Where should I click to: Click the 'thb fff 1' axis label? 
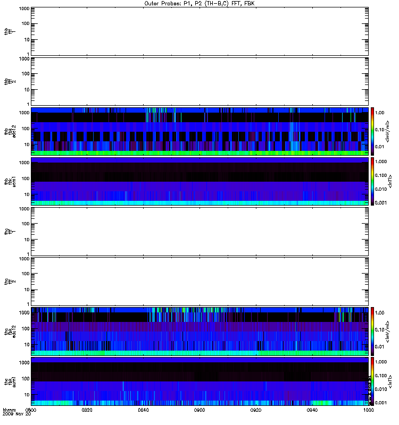pyautogui.click(x=10, y=31)
